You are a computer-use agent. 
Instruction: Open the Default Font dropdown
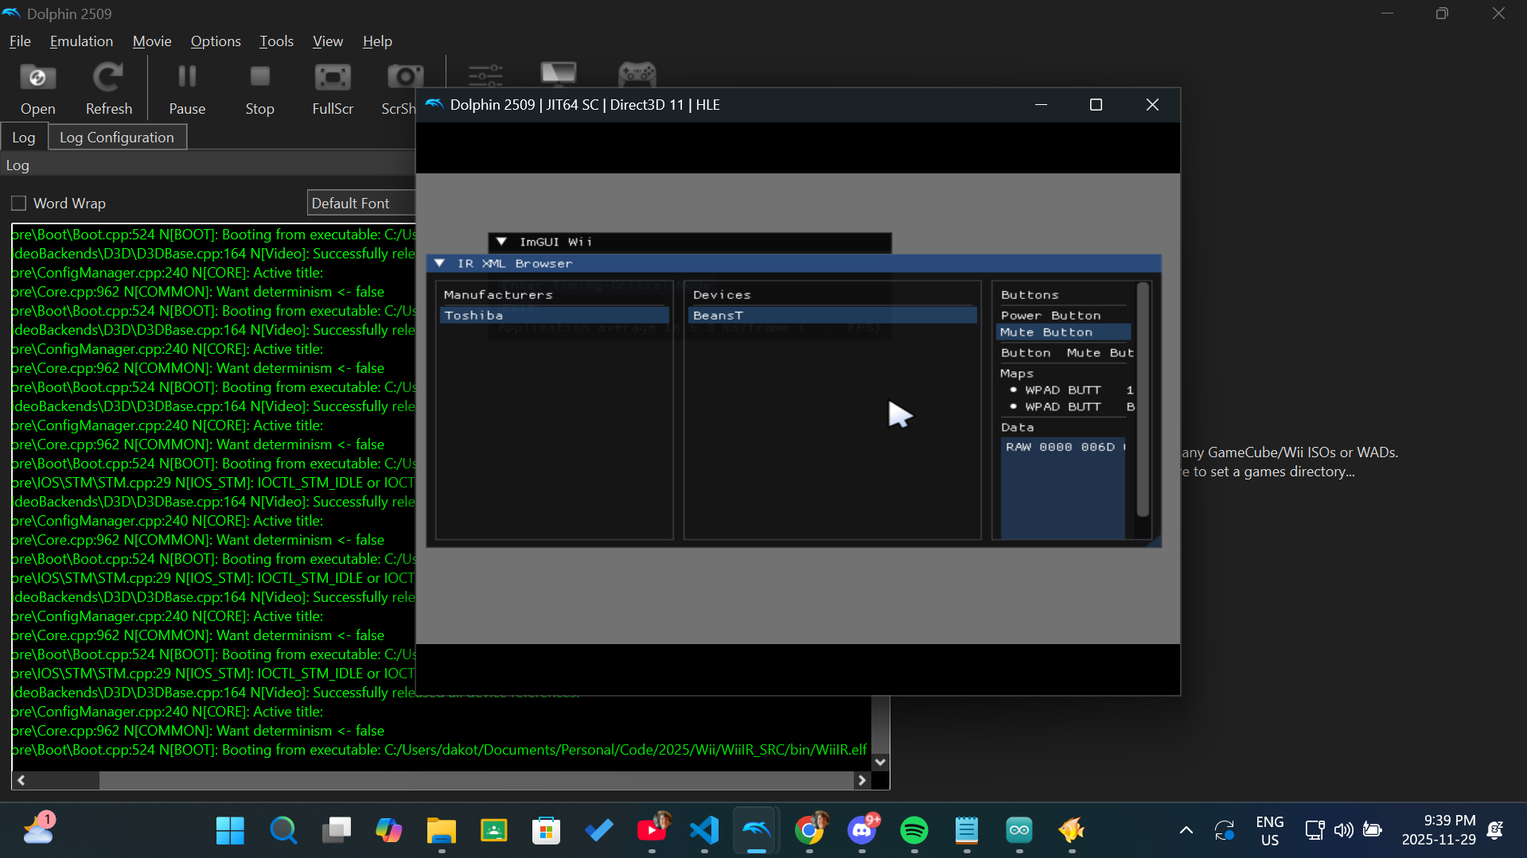361,204
